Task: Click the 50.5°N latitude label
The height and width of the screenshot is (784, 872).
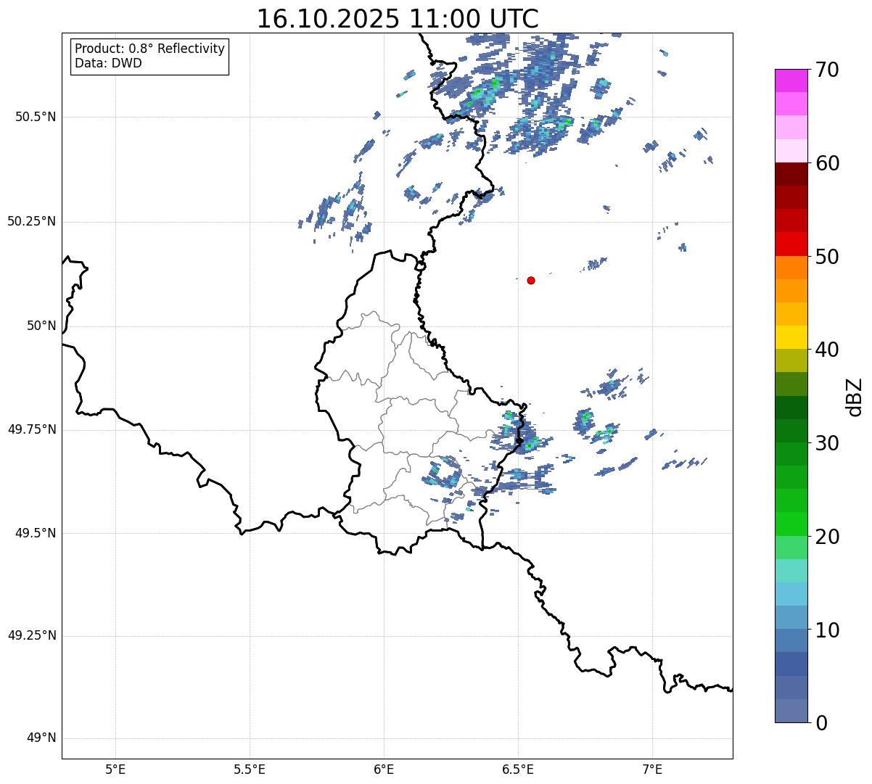Action: click(36, 117)
